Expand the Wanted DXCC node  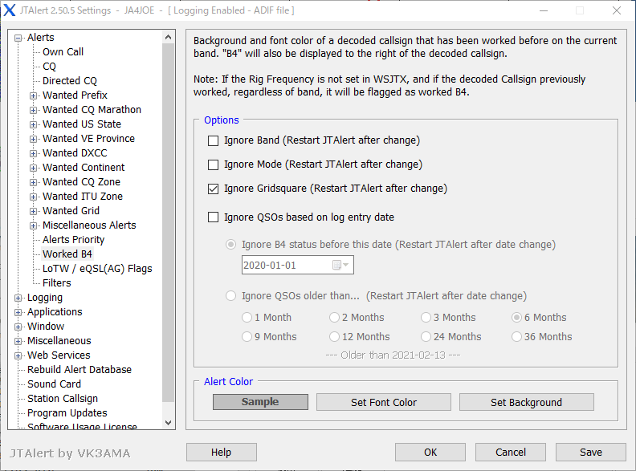pos(33,153)
